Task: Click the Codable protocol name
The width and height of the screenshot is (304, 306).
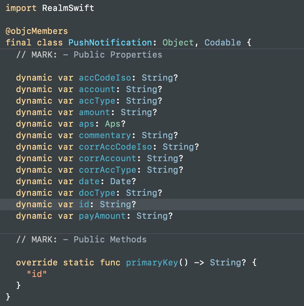Action: tap(223, 42)
